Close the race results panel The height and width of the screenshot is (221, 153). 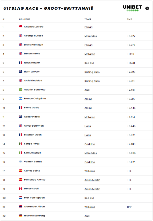[x=147, y=8]
